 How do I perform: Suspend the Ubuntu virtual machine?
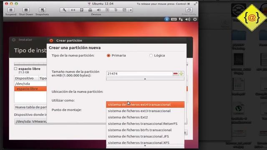pyautogui.click(x=11, y=10)
